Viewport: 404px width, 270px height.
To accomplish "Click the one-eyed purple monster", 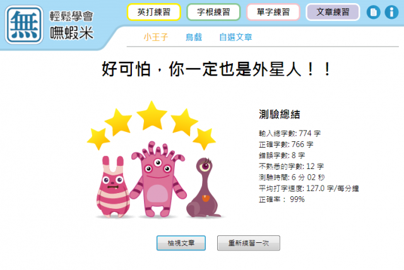I will pos(203,187).
